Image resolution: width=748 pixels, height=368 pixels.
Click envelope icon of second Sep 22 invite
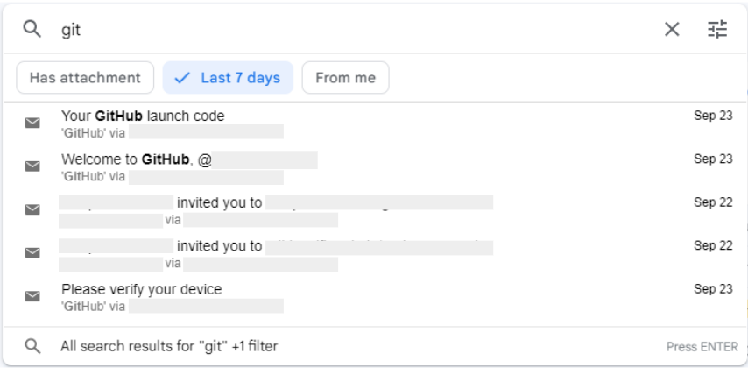point(32,252)
